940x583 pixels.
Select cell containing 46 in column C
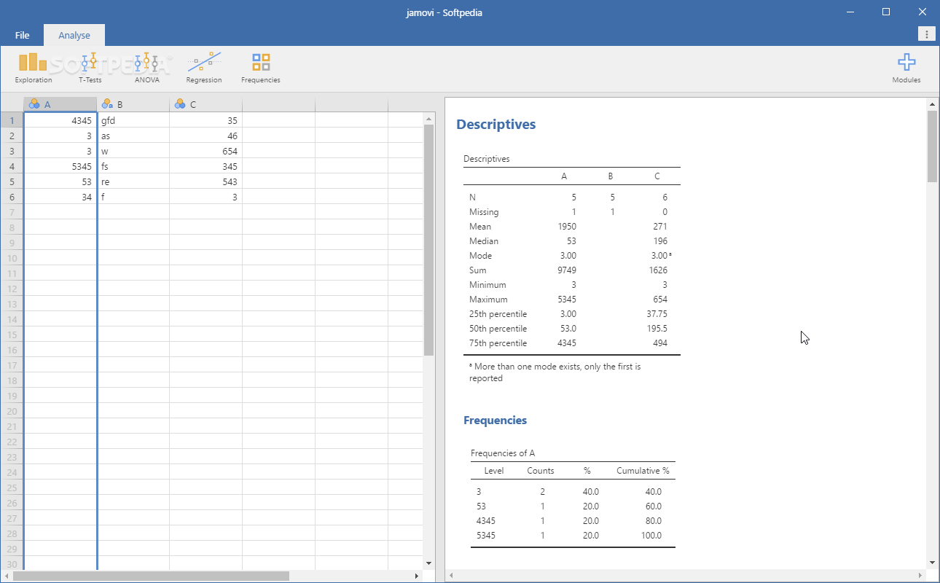click(206, 136)
